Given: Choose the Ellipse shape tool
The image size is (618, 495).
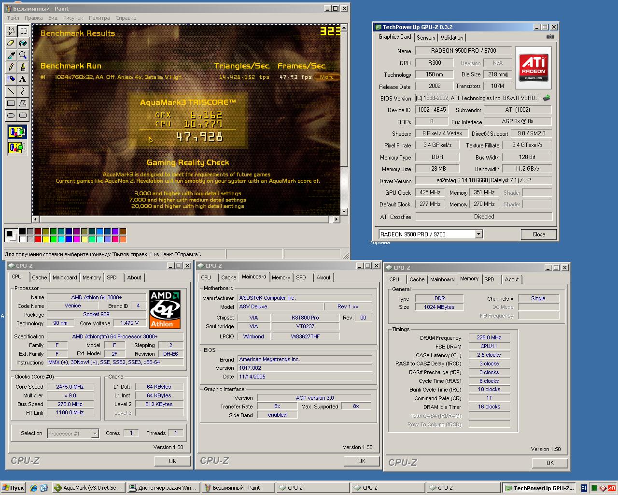Looking at the screenshot, I should click(x=11, y=116).
